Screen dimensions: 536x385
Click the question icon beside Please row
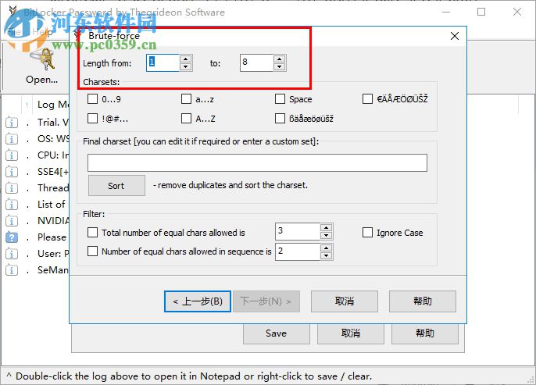[x=12, y=237]
